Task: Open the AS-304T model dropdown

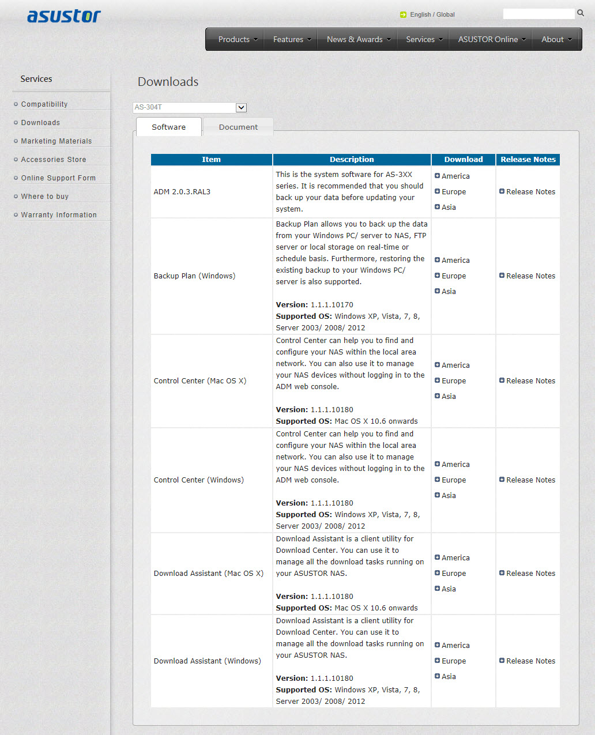Action: pos(190,107)
